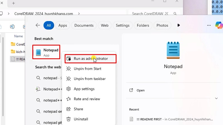The width and height of the screenshot is (223, 125).
Task: Select the All filter tab
Action: click(x=49, y=25)
